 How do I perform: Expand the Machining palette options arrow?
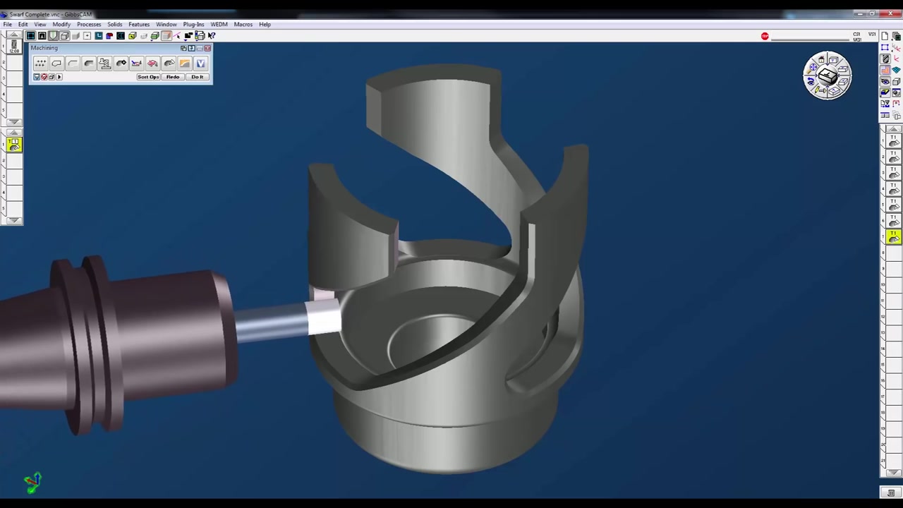59,77
